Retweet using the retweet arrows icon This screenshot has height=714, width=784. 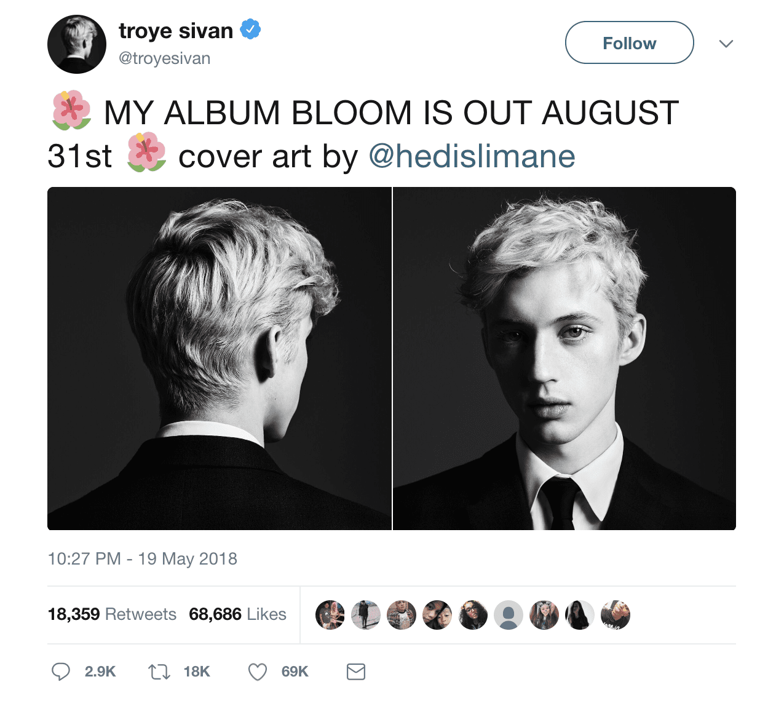point(159,672)
